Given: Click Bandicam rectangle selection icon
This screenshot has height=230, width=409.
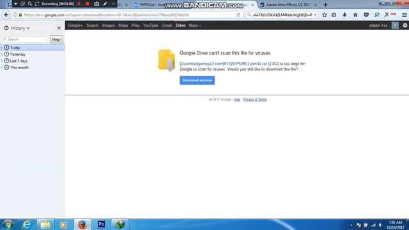Looking at the screenshot, I should point(37,4).
